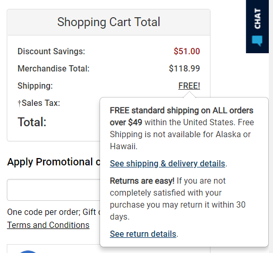The height and width of the screenshot is (253, 273).
Task: Open the Chat side tab
Action: coord(257,26)
